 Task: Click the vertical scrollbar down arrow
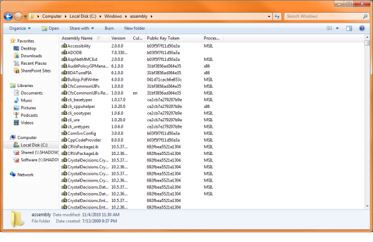(x=367, y=206)
